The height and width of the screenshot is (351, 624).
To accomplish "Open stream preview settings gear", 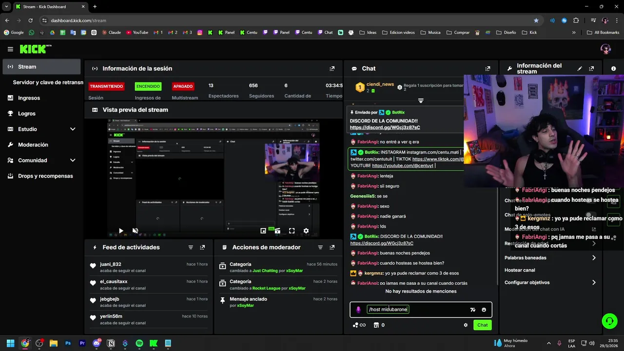I will coord(306,231).
